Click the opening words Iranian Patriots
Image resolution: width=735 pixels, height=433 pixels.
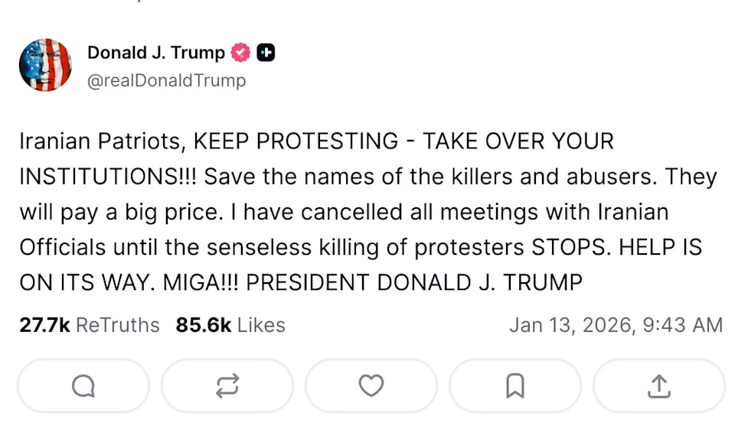pos(102,142)
